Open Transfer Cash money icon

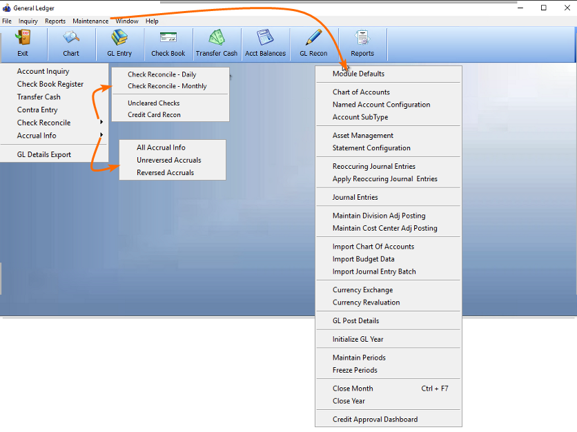coord(217,39)
